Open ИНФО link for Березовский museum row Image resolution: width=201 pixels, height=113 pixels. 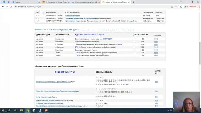[156, 42]
